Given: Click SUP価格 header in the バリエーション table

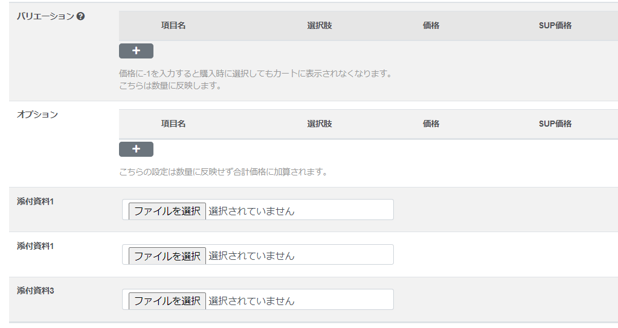Looking at the screenshot, I should (555, 25).
